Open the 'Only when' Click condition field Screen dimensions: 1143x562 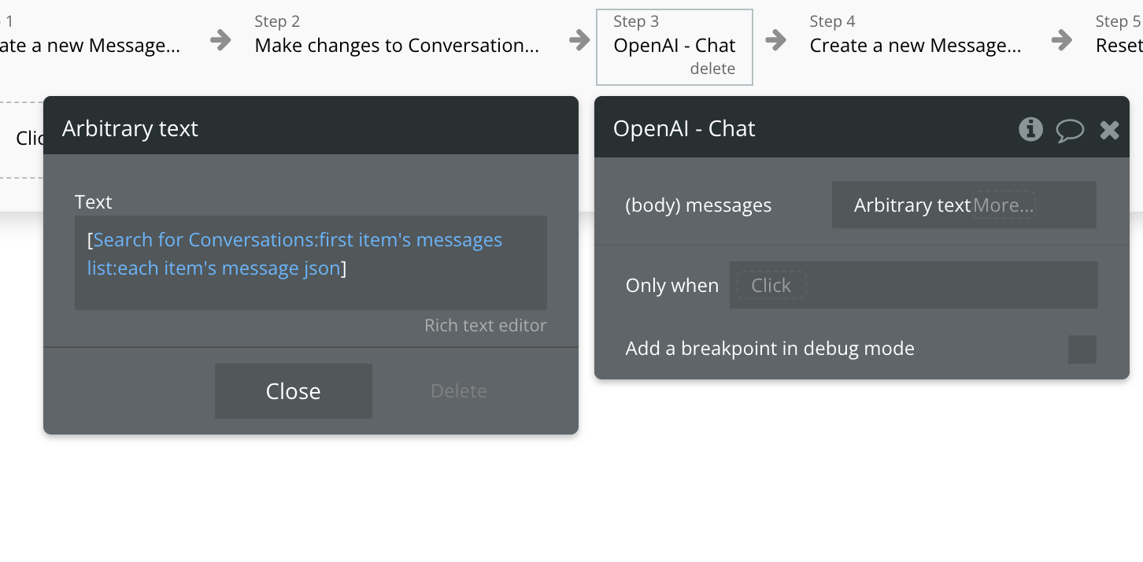point(771,285)
